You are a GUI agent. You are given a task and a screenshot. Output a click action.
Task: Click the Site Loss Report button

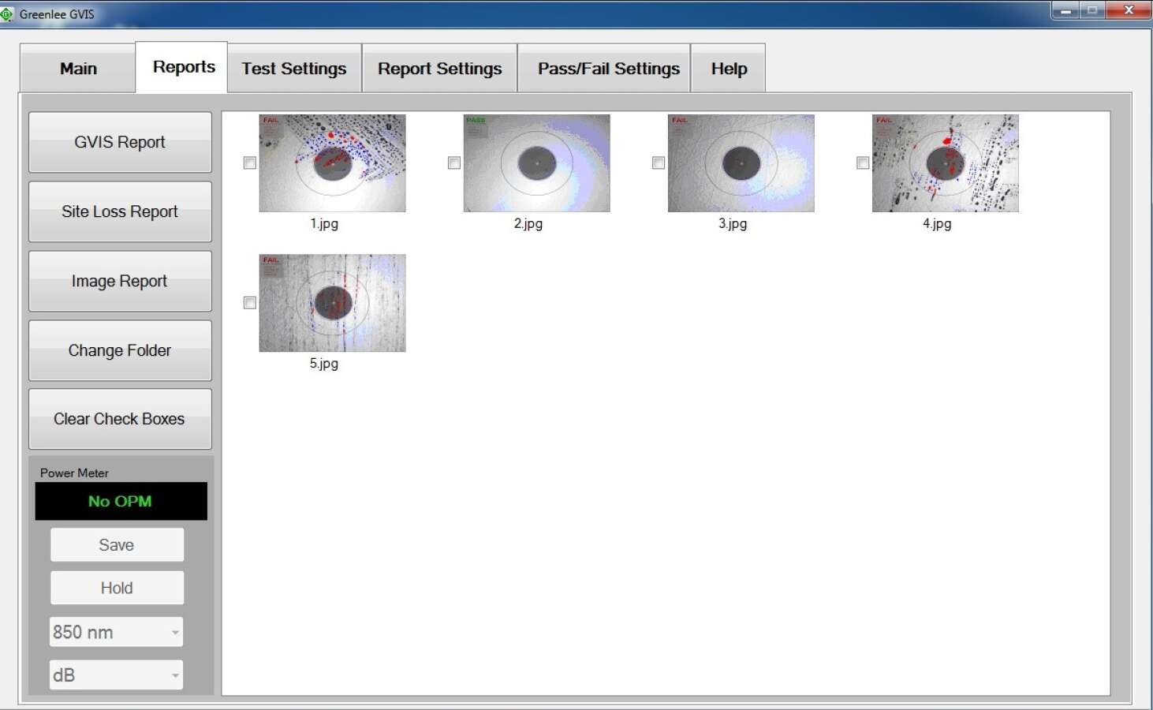[120, 211]
